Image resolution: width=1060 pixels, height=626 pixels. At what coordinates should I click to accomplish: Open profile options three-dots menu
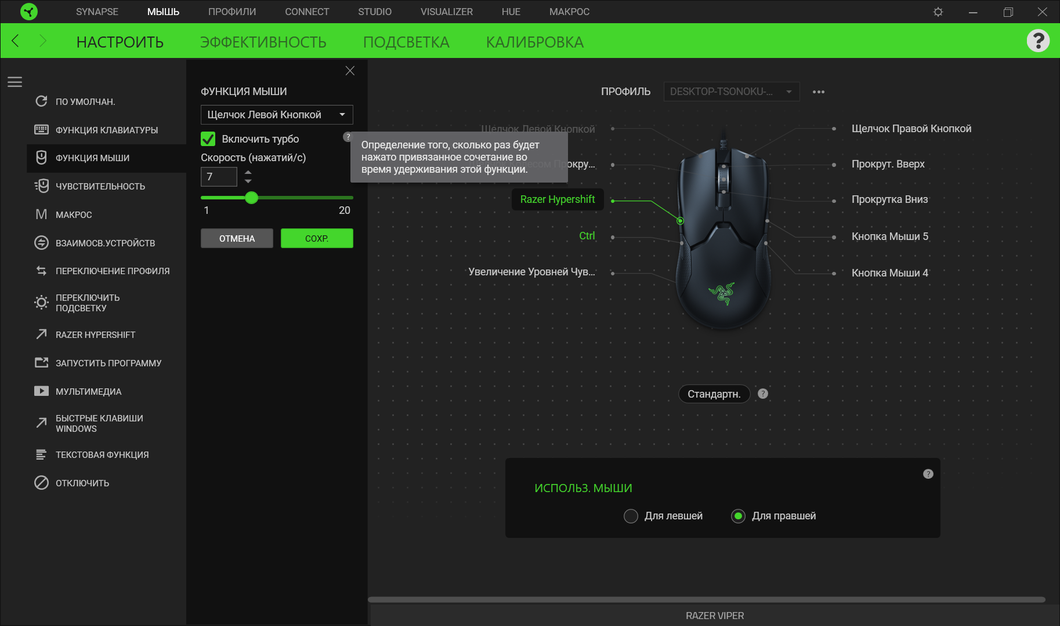click(819, 92)
